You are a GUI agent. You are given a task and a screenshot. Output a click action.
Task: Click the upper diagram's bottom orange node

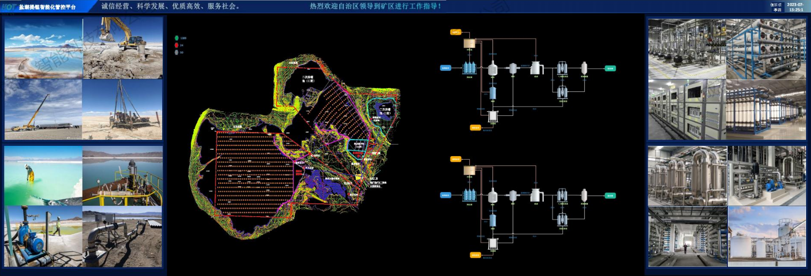475,128
